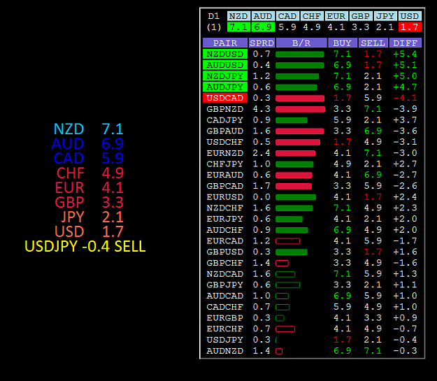Select the green NZDJPY pair cell
The width and height of the screenshot is (437, 381).
pyautogui.click(x=225, y=76)
